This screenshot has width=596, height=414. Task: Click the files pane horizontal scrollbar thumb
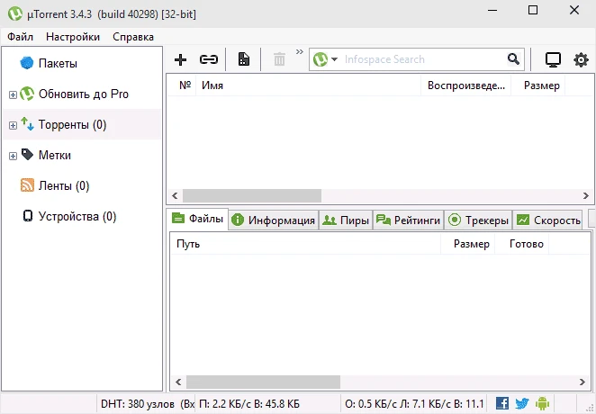click(x=263, y=382)
